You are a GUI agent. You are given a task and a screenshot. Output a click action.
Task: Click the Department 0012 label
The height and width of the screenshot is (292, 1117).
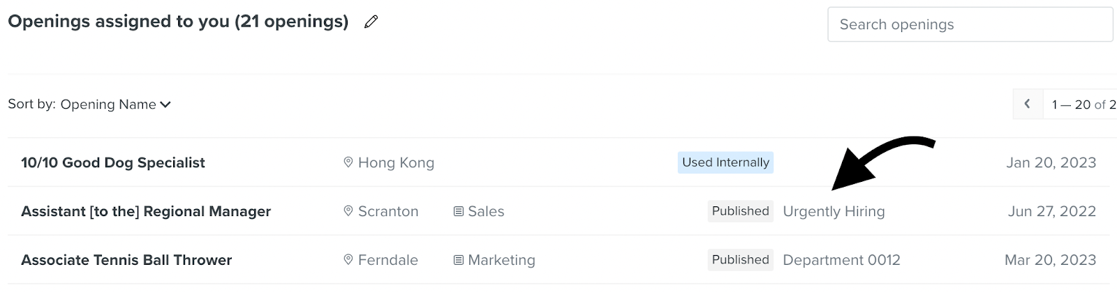click(x=841, y=260)
